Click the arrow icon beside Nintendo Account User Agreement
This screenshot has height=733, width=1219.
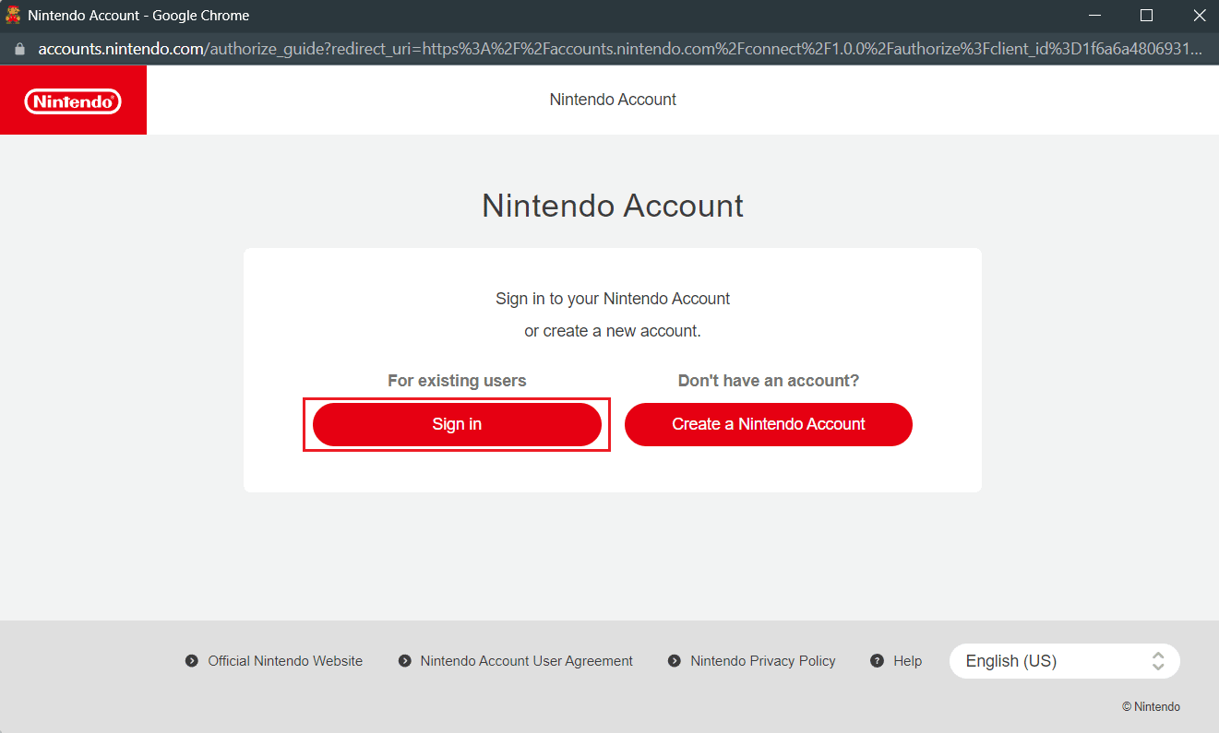coord(404,661)
